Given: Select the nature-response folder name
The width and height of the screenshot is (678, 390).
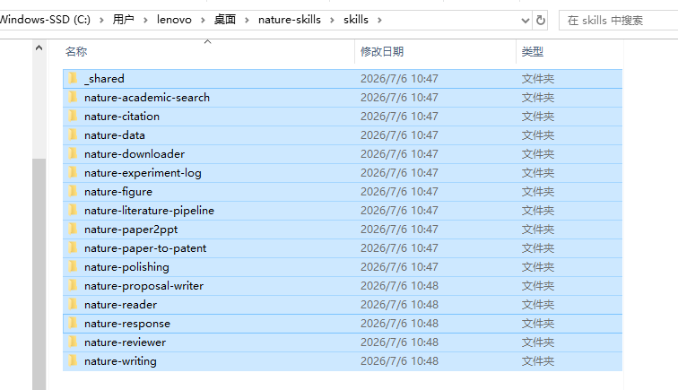Looking at the screenshot, I should point(127,324).
